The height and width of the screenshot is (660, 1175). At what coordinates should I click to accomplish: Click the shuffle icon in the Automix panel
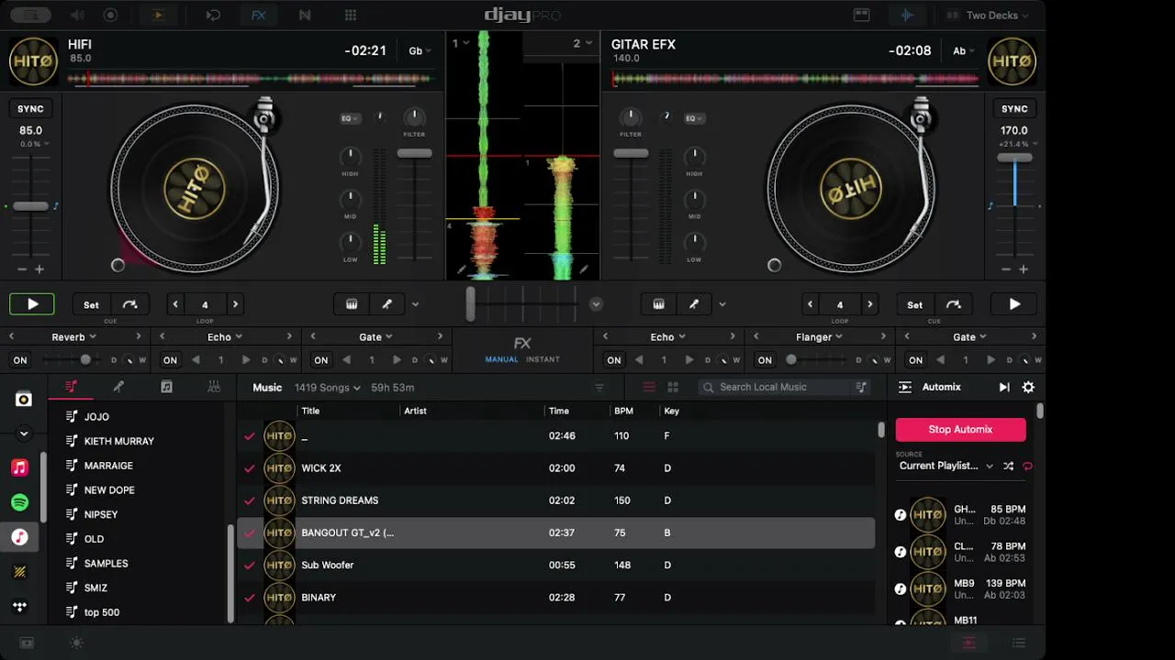coord(1008,466)
